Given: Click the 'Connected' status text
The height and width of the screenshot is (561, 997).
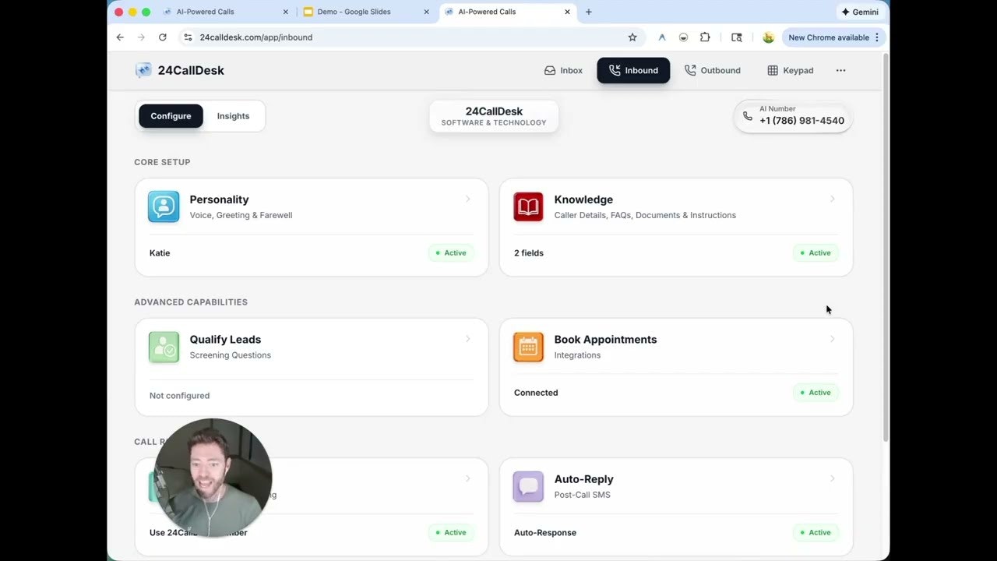Looking at the screenshot, I should click(x=536, y=393).
